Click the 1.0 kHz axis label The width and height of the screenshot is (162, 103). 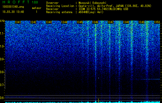coord(2,46)
